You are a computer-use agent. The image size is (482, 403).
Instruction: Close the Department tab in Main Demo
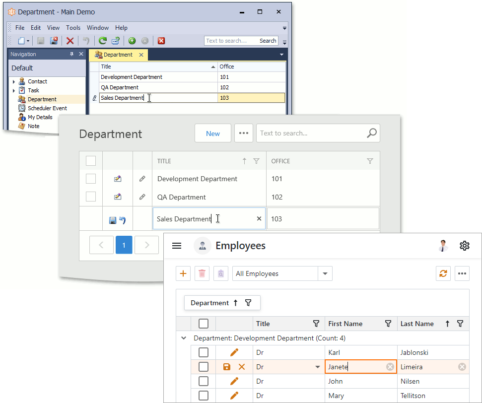pos(141,55)
